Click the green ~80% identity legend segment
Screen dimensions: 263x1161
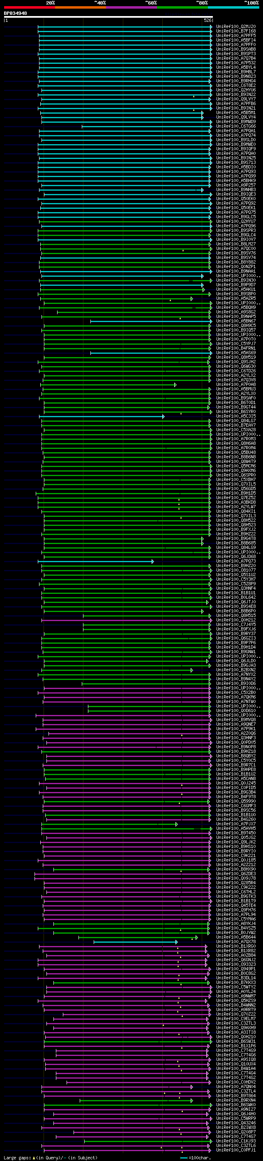(x=182, y=7)
